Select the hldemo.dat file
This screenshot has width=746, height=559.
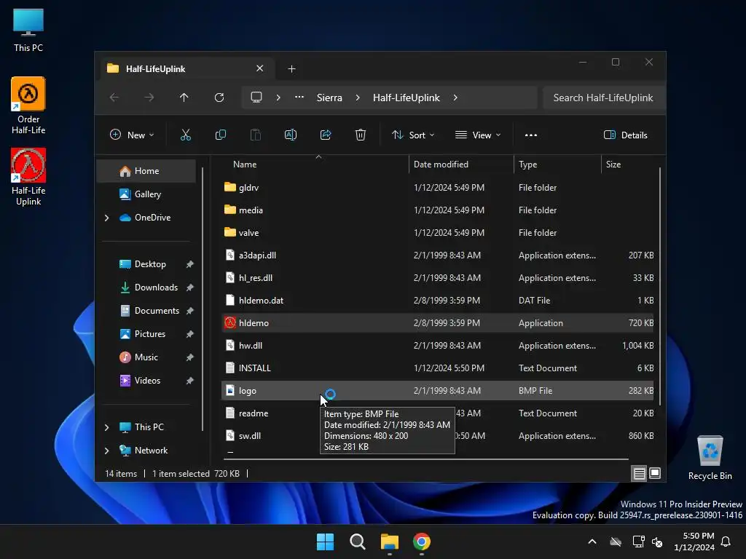(438, 301)
